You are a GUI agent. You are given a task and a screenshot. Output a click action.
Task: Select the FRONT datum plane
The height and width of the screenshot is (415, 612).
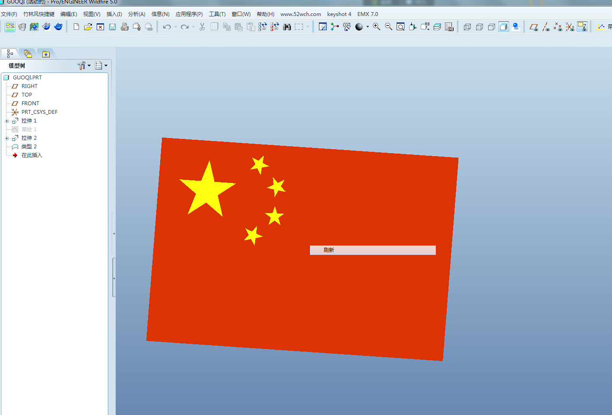tap(30, 104)
